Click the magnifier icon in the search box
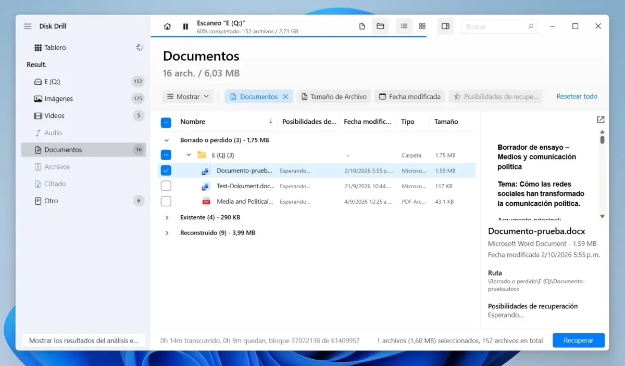Image resolution: width=625 pixels, height=366 pixels. click(x=531, y=27)
